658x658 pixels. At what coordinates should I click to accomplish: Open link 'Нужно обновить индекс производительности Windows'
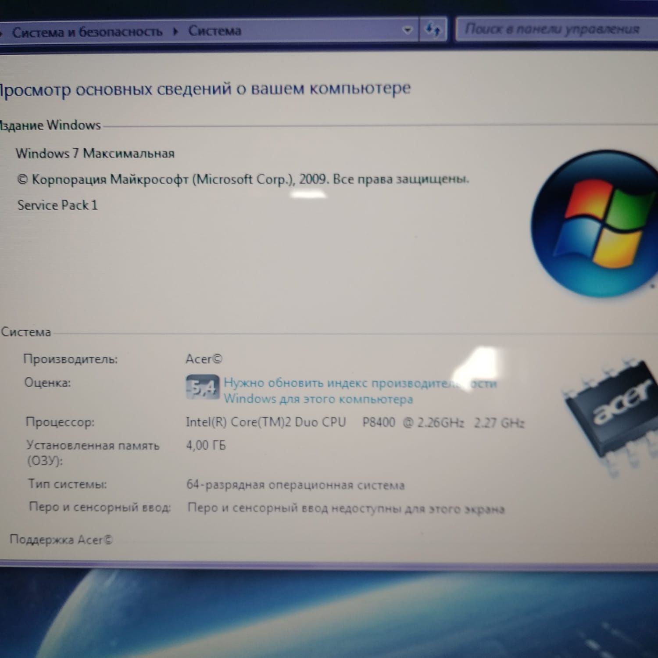tap(360, 391)
